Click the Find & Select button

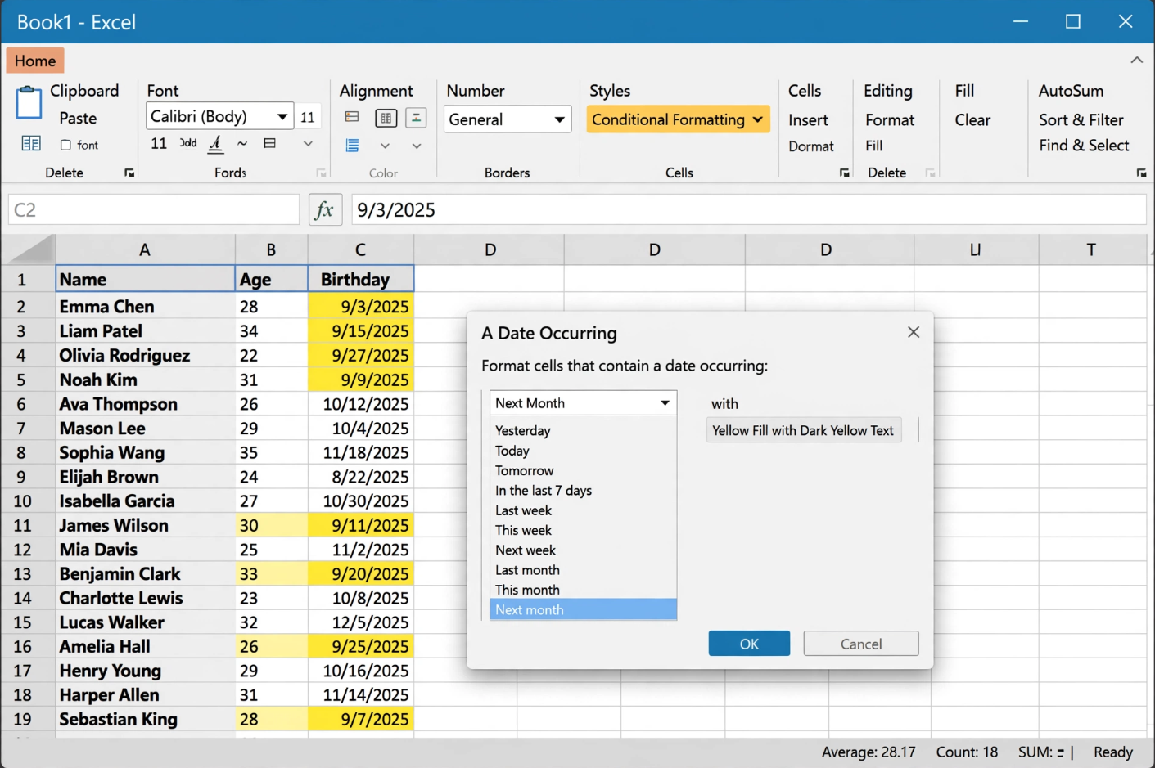coord(1084,145)
